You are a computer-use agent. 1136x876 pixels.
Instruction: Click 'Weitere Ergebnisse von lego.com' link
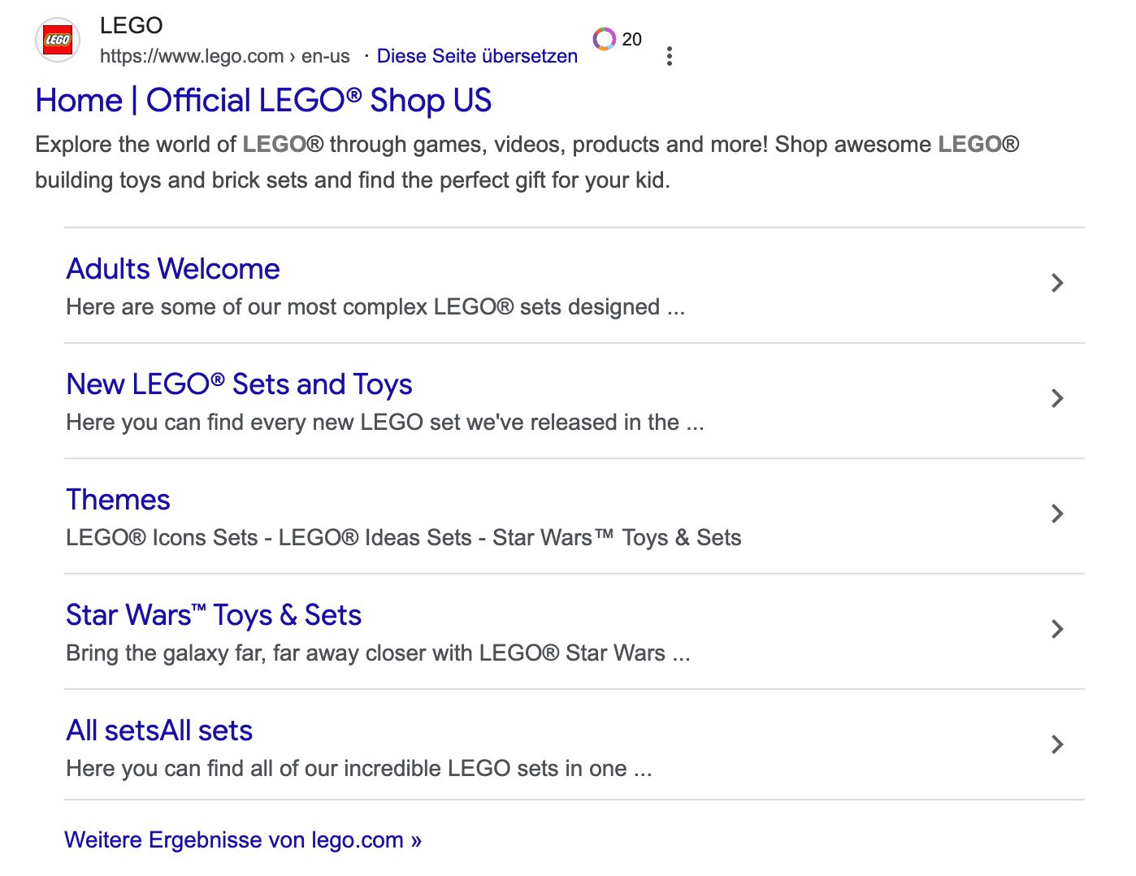coord(242,839)
